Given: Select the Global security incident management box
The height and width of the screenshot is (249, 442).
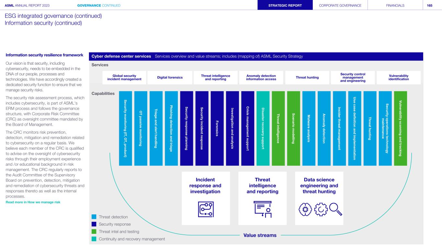Looking at the screenshot, I should [124, 78].
